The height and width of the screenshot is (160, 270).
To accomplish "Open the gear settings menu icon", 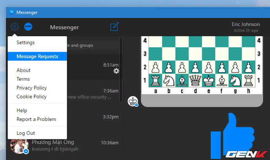I will coord(14,27).
